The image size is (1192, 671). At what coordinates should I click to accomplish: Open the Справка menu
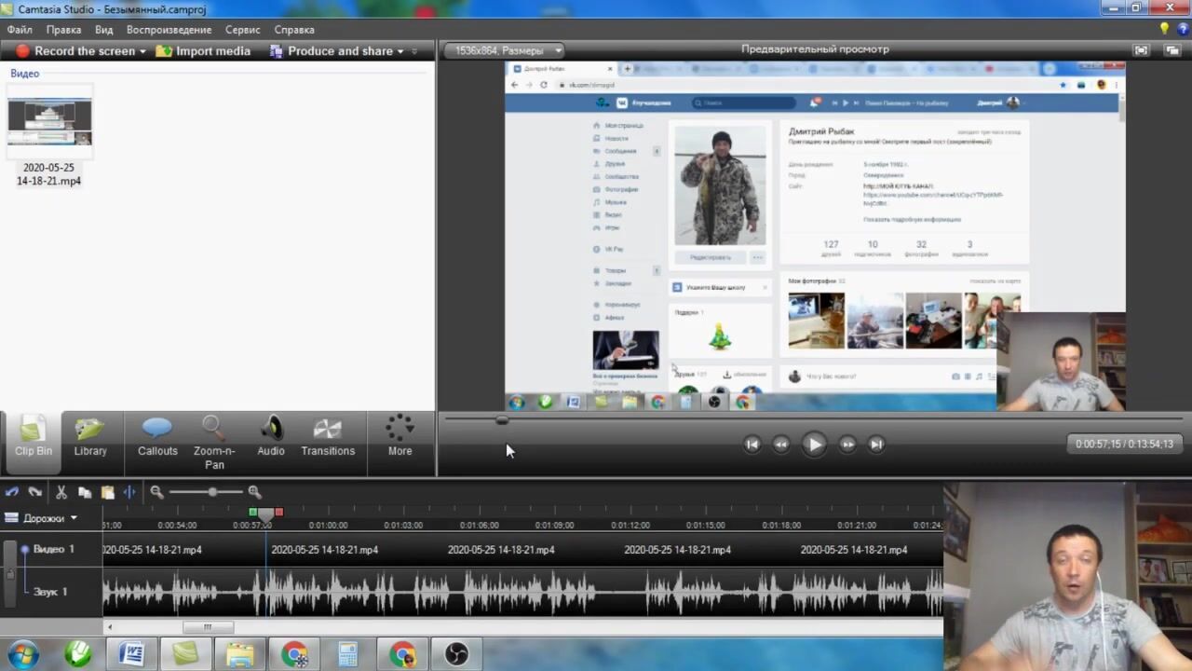point(294,30)
